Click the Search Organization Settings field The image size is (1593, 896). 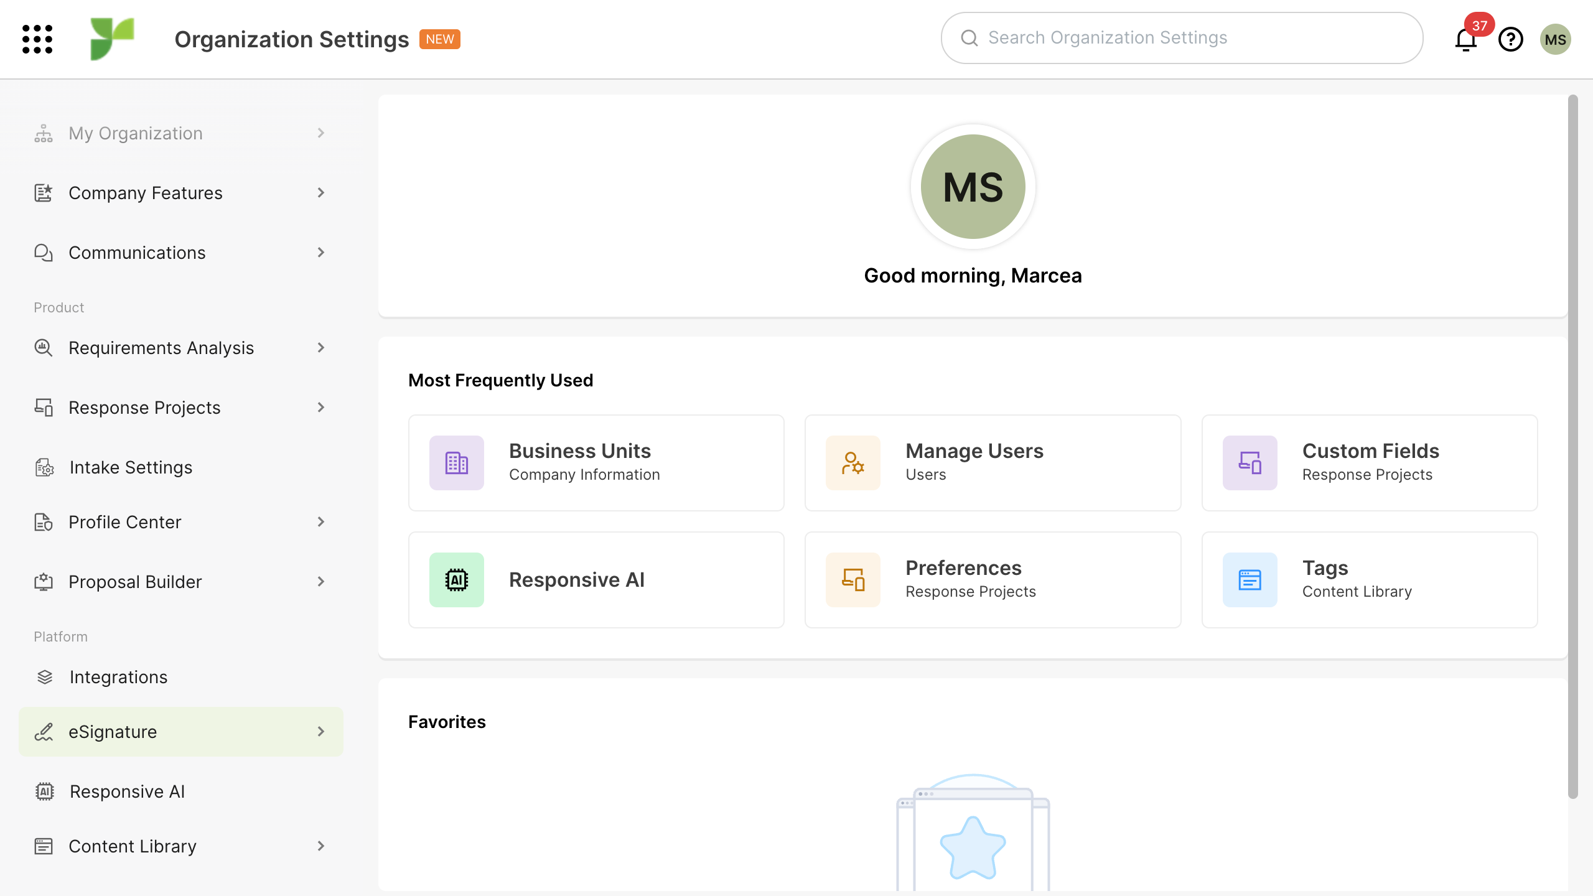click(x=1182, y=38)
